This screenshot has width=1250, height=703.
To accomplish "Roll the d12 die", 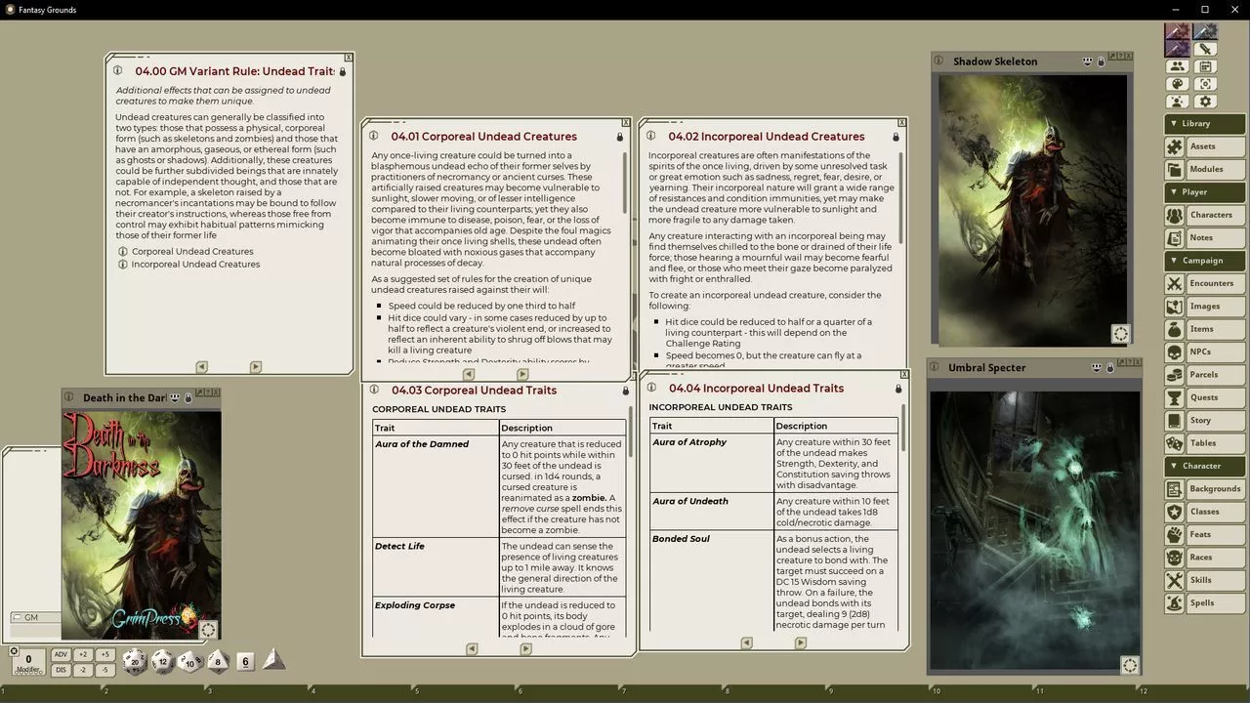I will click(162, 662).
